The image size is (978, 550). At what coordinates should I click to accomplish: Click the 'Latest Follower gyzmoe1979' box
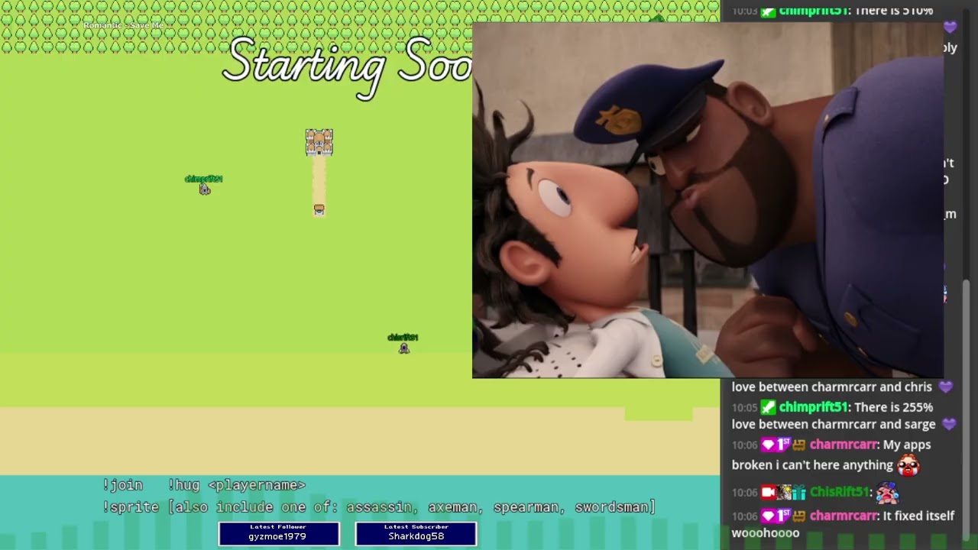(279, 533)
